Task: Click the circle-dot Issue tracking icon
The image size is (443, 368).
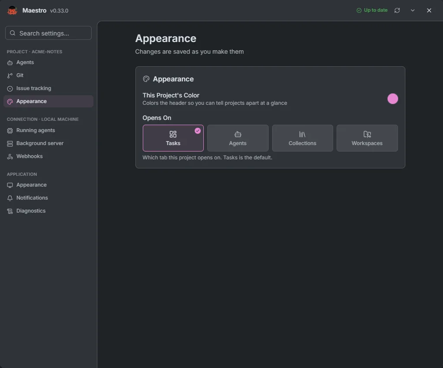Action: pyautogui.click(x=10, y=89)
